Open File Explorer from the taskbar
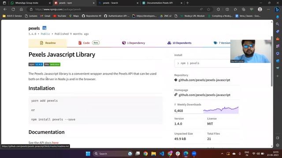 (x=153, y=154)
